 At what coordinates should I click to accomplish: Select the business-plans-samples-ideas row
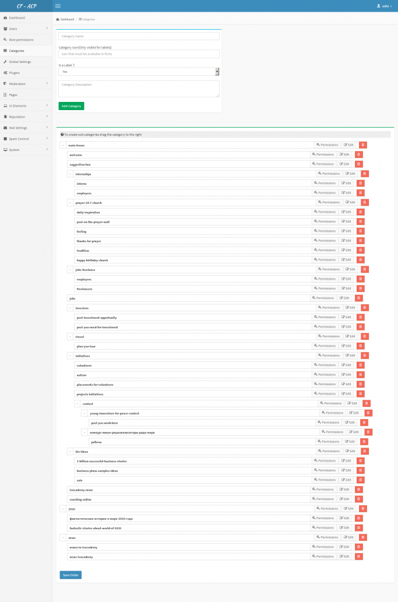[192, 470]
